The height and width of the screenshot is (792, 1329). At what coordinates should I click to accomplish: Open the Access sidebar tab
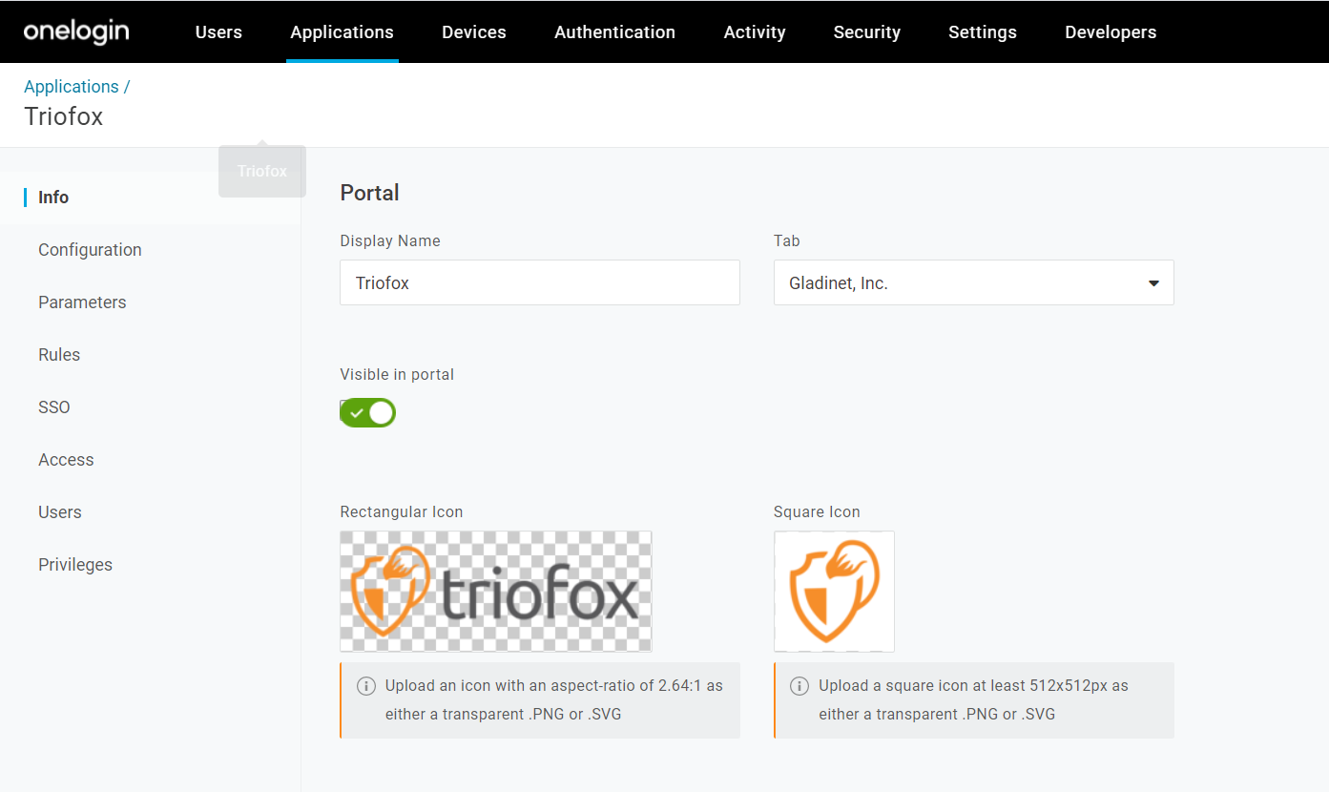coord(66,460)
